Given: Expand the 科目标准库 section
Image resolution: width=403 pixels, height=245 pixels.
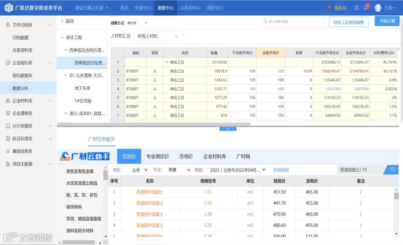Looking at the screenshot, I should coord(50,138).
